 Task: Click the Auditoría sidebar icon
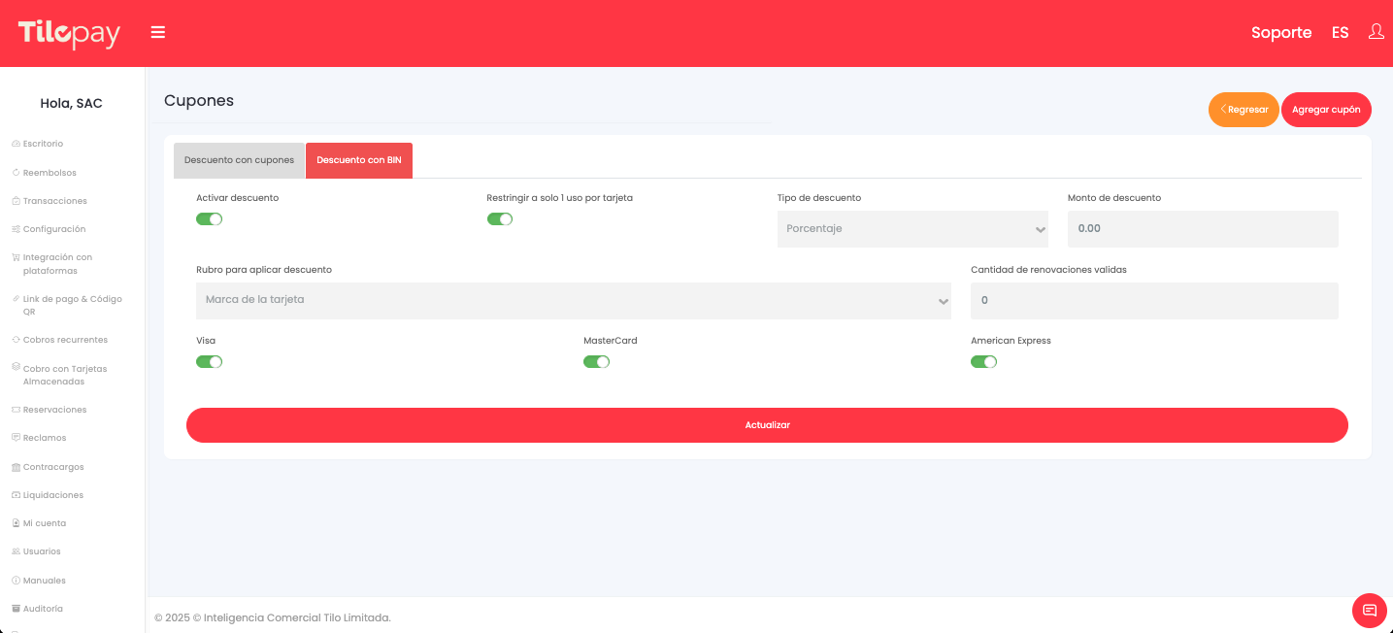tap(16, 609)
